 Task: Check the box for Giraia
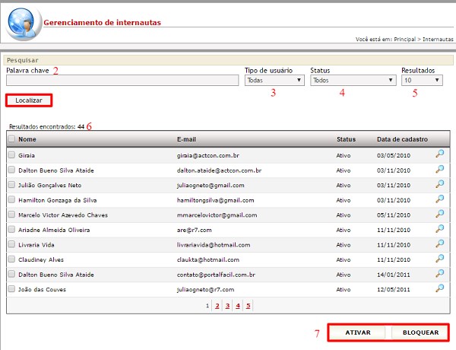pyautogui.click(x=11, y=154)
